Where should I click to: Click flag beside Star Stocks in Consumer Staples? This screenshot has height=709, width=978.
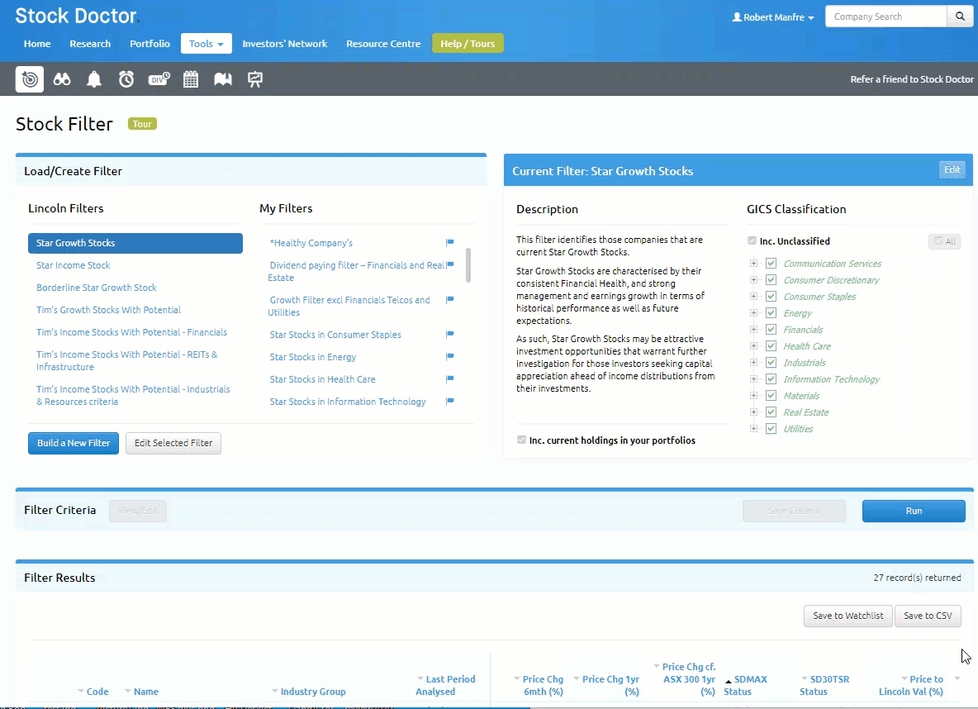449,335
